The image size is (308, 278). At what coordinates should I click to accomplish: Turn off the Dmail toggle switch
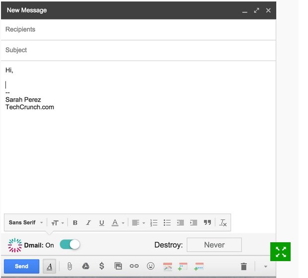point(70,245)
